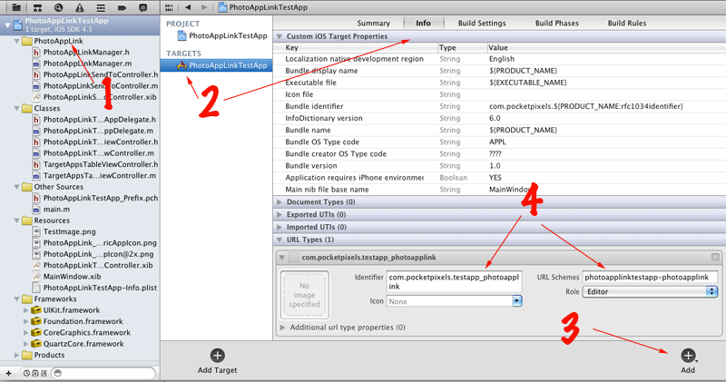
Task: Open the Project navigator folder icon
Action: pyautogui.click(x=16, y=7)
